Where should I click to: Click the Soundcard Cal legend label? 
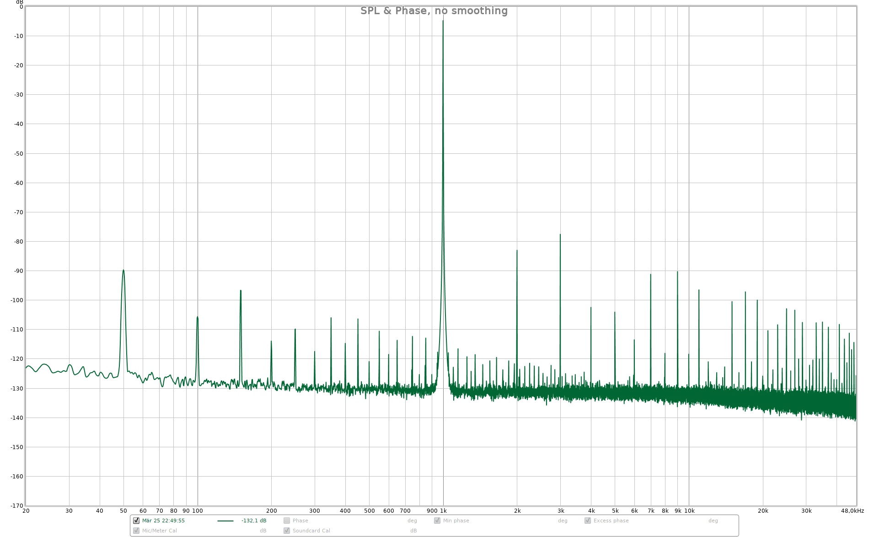(x=311, y=531)
